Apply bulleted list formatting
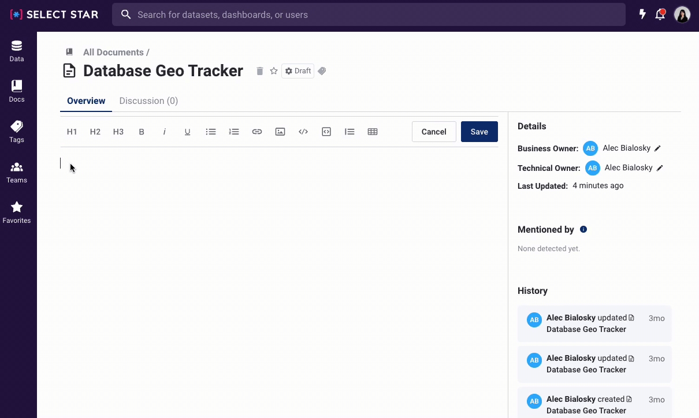Viewport: 699px width, 418px height. tap(211, 132)
